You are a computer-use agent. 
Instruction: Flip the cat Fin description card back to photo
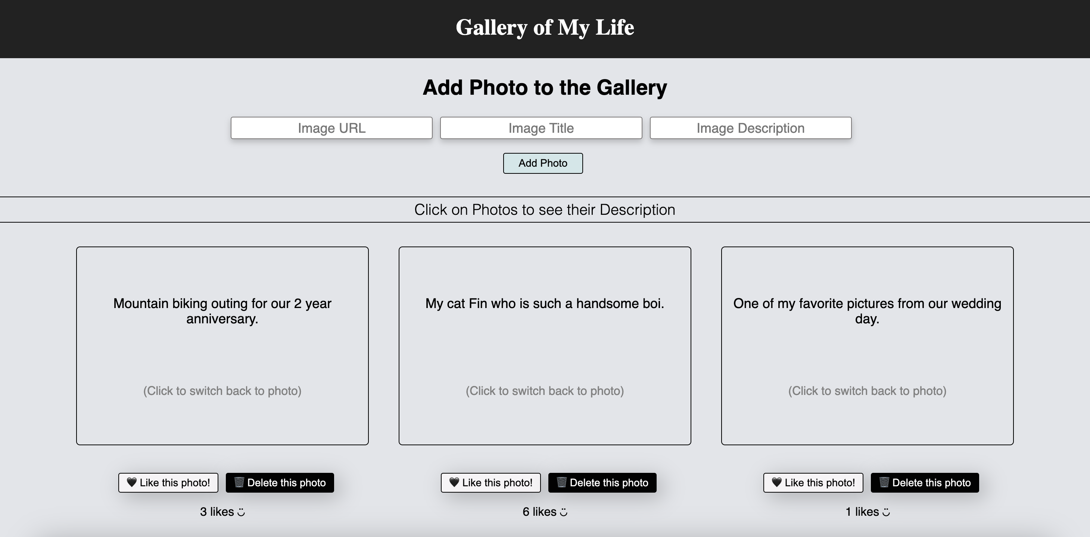545,346
